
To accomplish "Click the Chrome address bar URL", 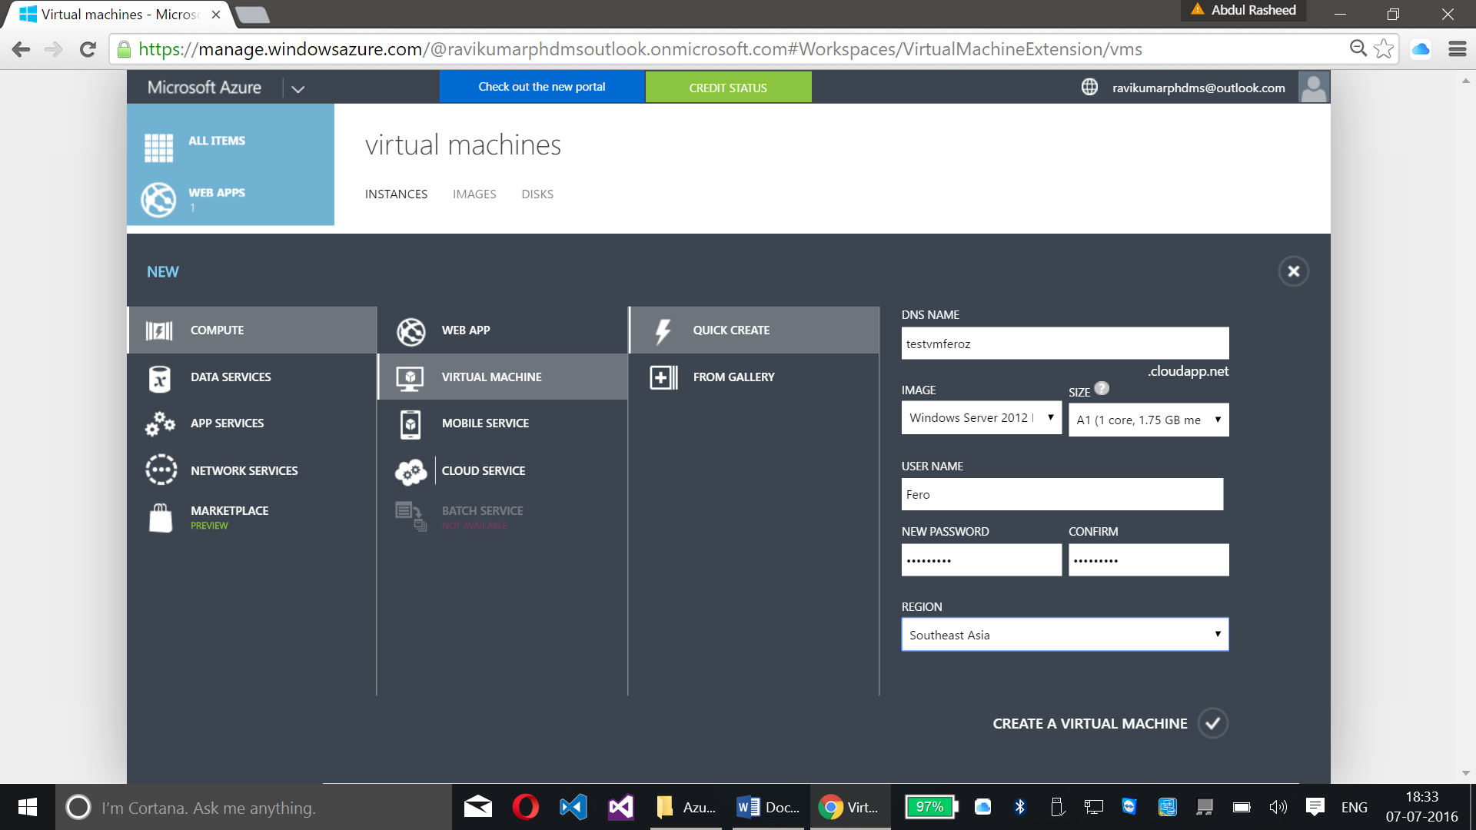I will coord(640,49).
